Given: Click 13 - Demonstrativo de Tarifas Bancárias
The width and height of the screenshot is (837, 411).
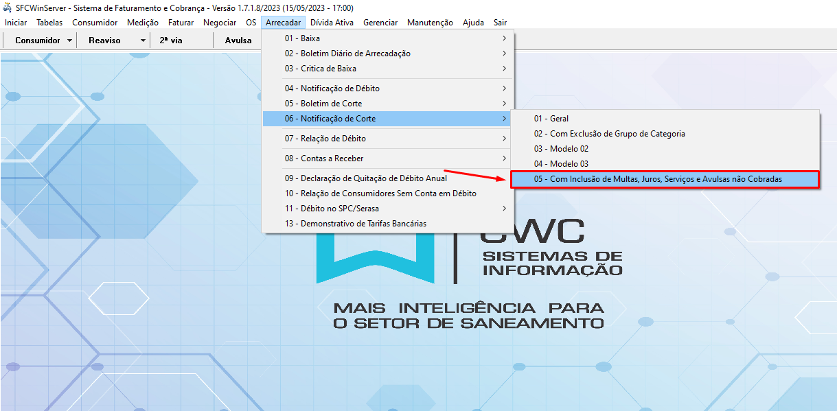Looking at the screenshot, I should pyautogui.click(x=355, y=224).
